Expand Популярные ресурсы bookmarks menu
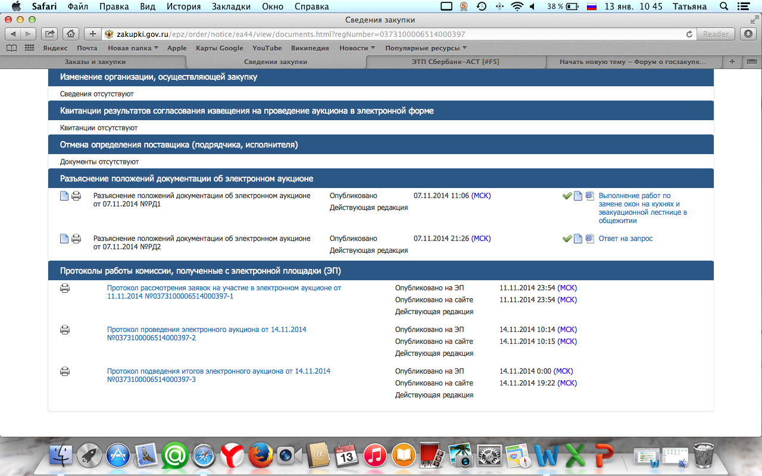762x476 pixels. tap(426, 48)
